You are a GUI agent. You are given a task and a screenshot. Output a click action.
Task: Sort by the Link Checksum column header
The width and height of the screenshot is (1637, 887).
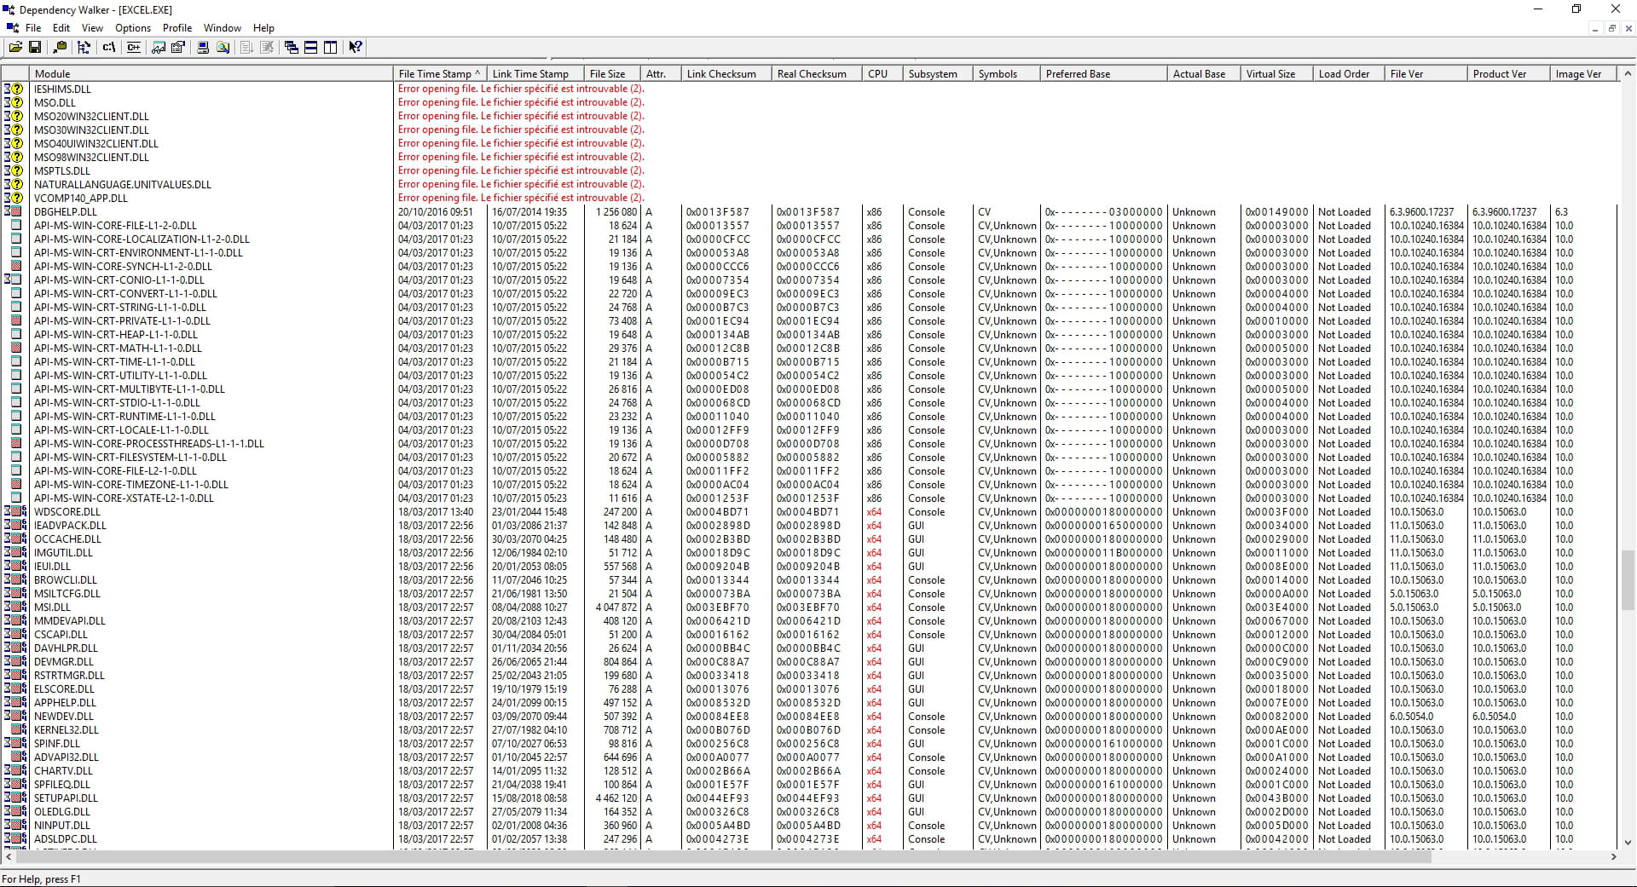[x=726, y=74]
